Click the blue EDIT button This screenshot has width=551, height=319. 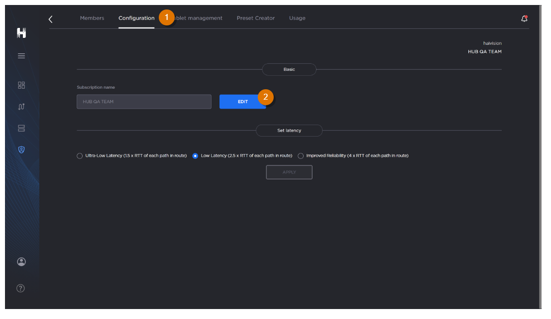242,102
